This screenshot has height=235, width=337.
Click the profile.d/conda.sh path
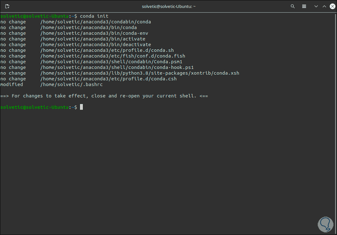[107, 50]
